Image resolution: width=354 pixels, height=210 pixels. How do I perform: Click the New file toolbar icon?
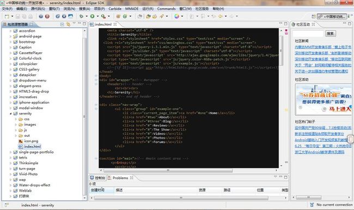(7, 16)
